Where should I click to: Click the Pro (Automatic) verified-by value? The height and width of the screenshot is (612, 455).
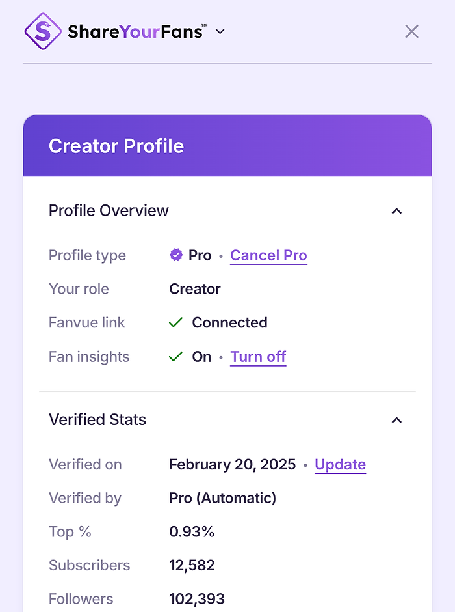(222, 498)
